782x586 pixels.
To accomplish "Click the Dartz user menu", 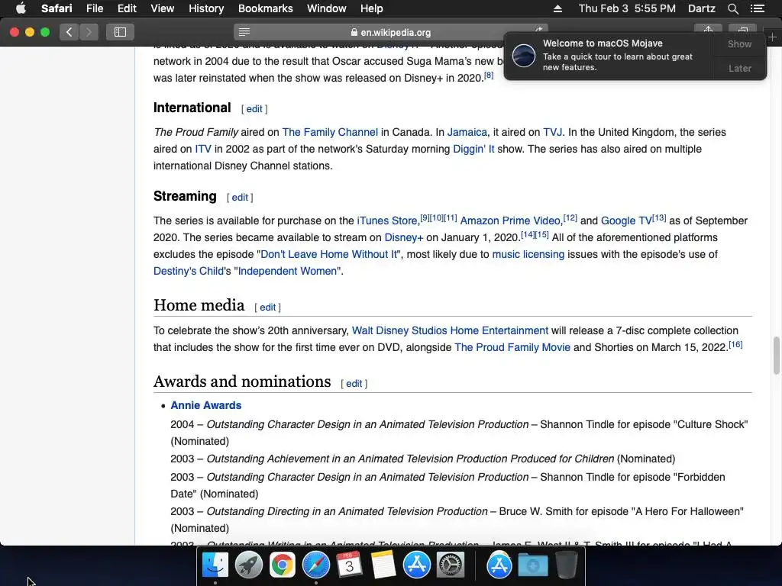I will (x=701, y=8).
